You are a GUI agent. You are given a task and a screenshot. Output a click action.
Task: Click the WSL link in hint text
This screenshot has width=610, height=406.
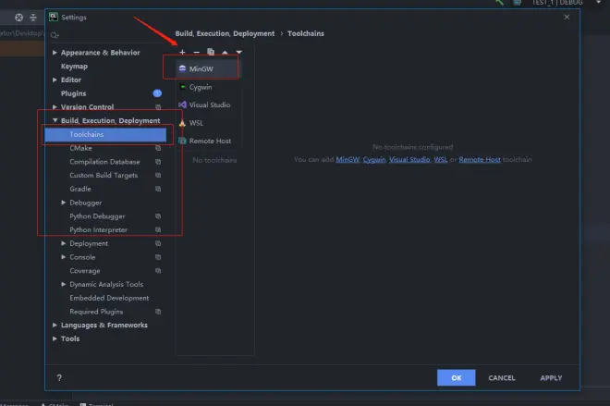440,160
